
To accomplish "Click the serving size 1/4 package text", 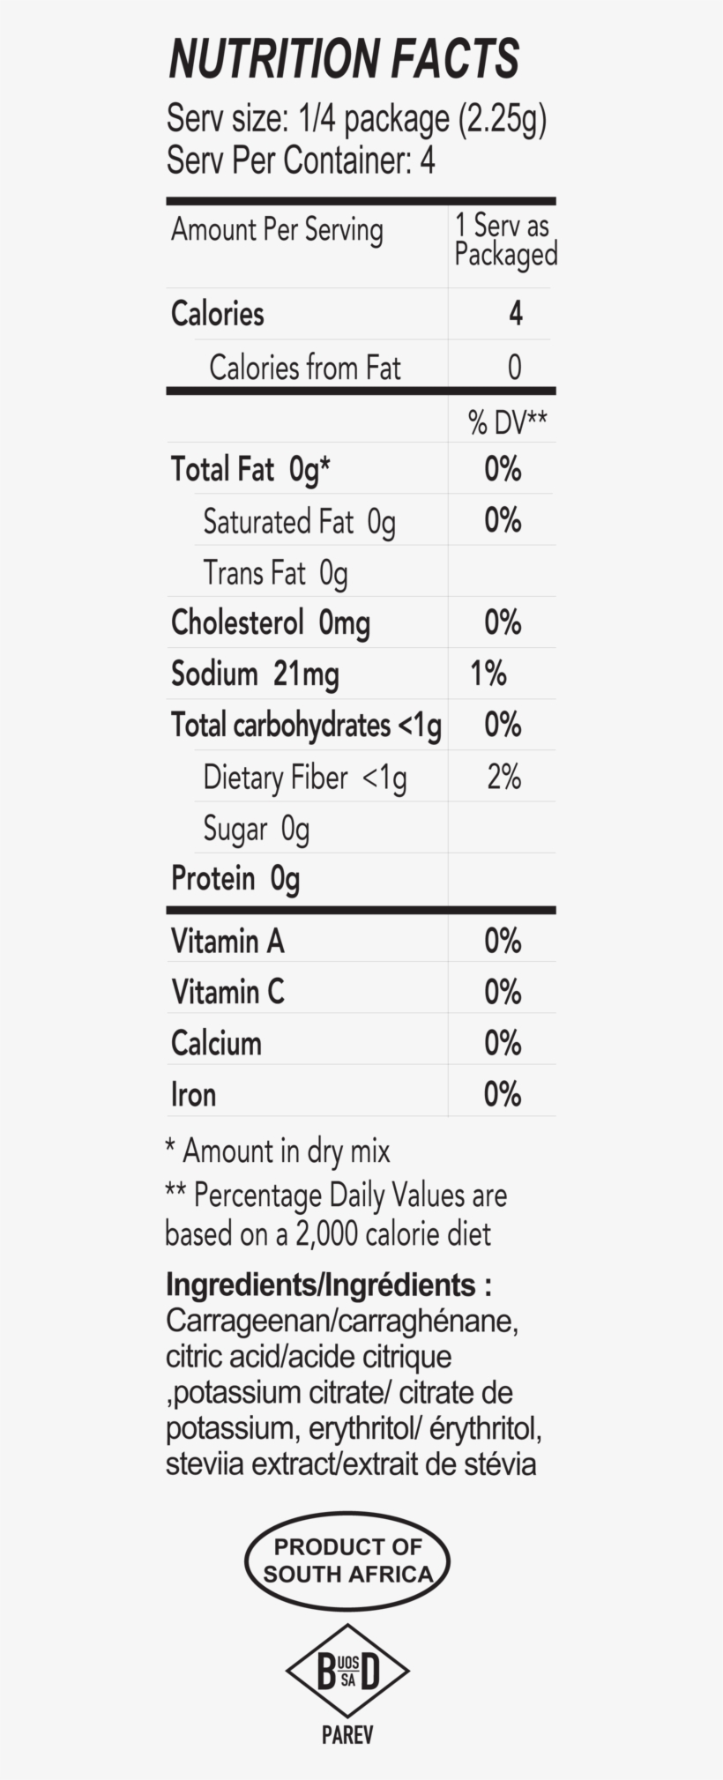I will click(x=356, y=119).
